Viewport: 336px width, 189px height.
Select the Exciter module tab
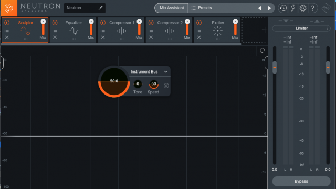pyautogui.click(x=217, y=30)
